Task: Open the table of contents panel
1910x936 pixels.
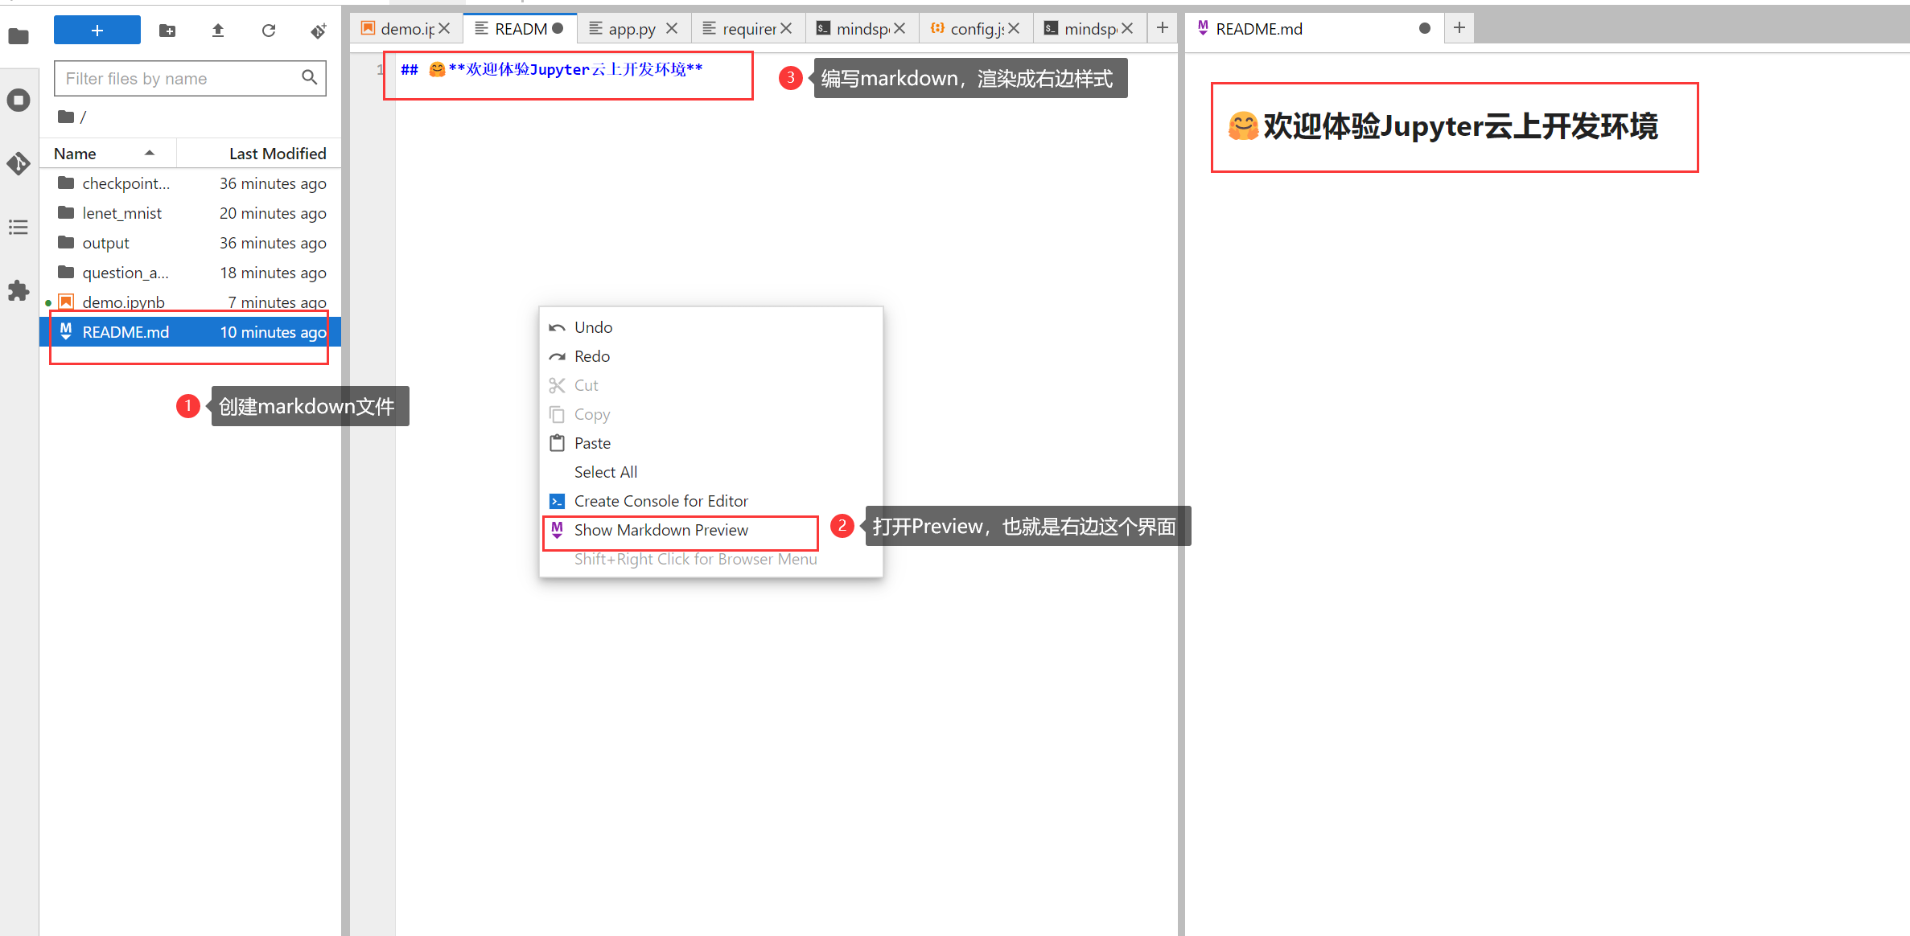Action: (x=19, y=227)
